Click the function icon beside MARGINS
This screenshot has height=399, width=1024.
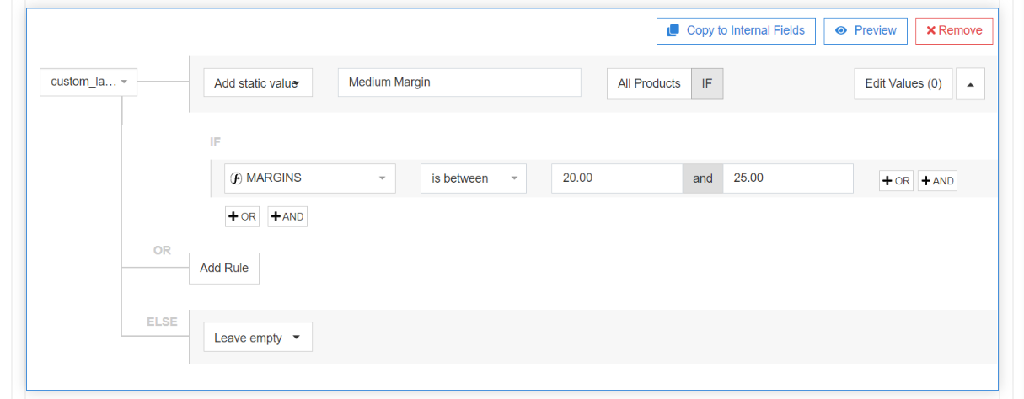point(237,178)
